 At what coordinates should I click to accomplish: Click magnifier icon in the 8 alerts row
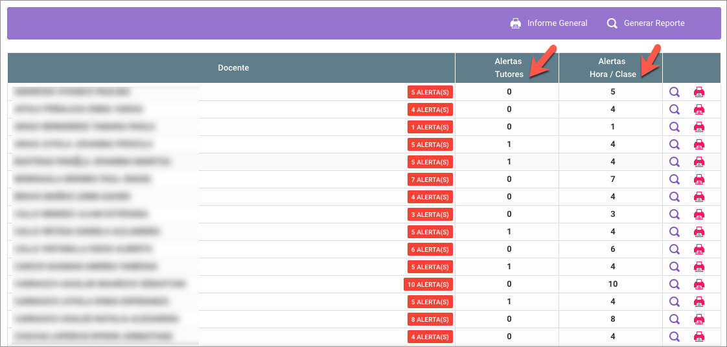[675, 319]
